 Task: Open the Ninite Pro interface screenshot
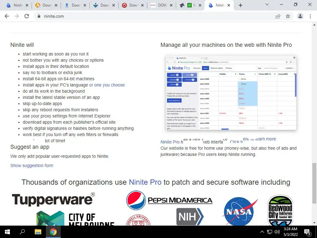(x=231, y=92)
